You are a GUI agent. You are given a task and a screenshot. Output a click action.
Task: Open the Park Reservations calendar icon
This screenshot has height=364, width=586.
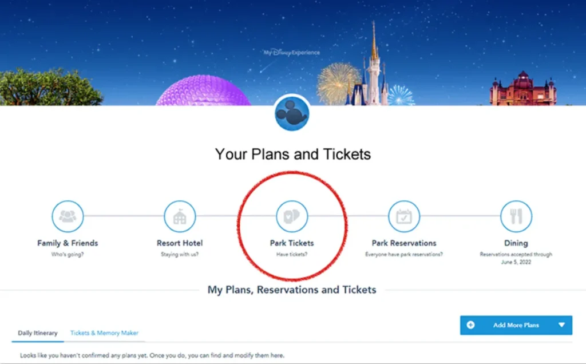click(403, 216)
